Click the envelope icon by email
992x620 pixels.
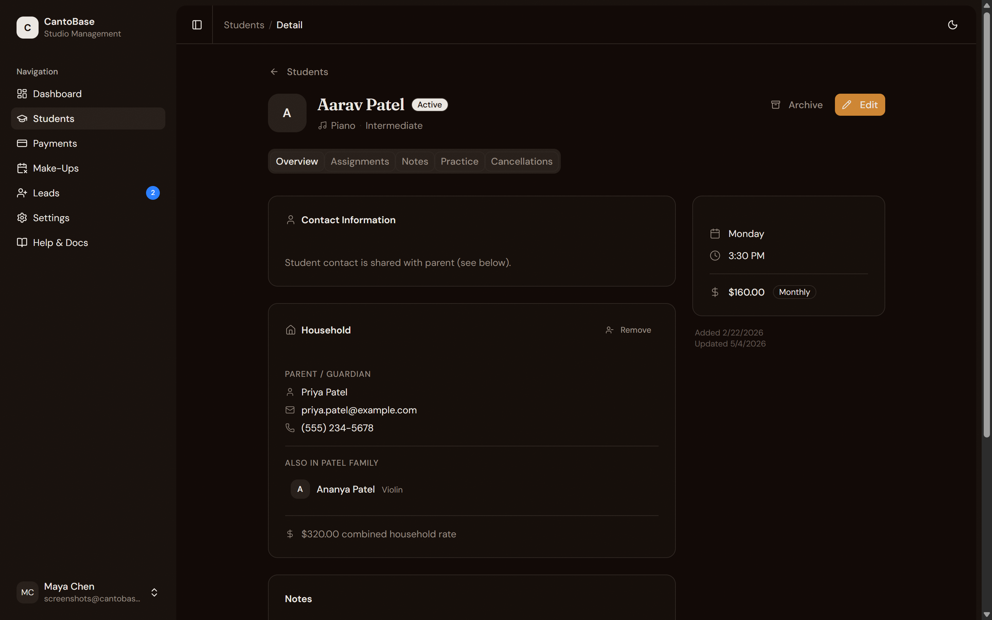point(290,410)
